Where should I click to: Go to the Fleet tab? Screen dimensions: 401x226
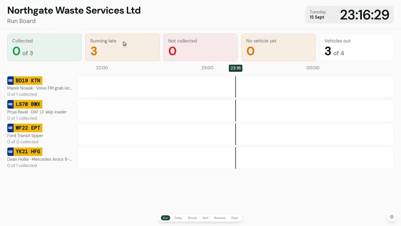(x=235, y=218)
